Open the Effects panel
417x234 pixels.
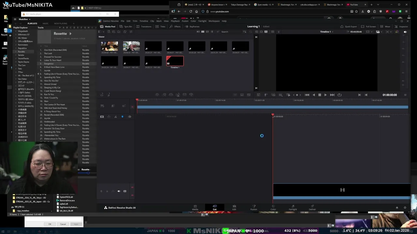pos(175,27)
